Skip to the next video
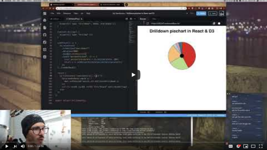The image size is (267, 150). pyautogui.click(x=15, y=146)
